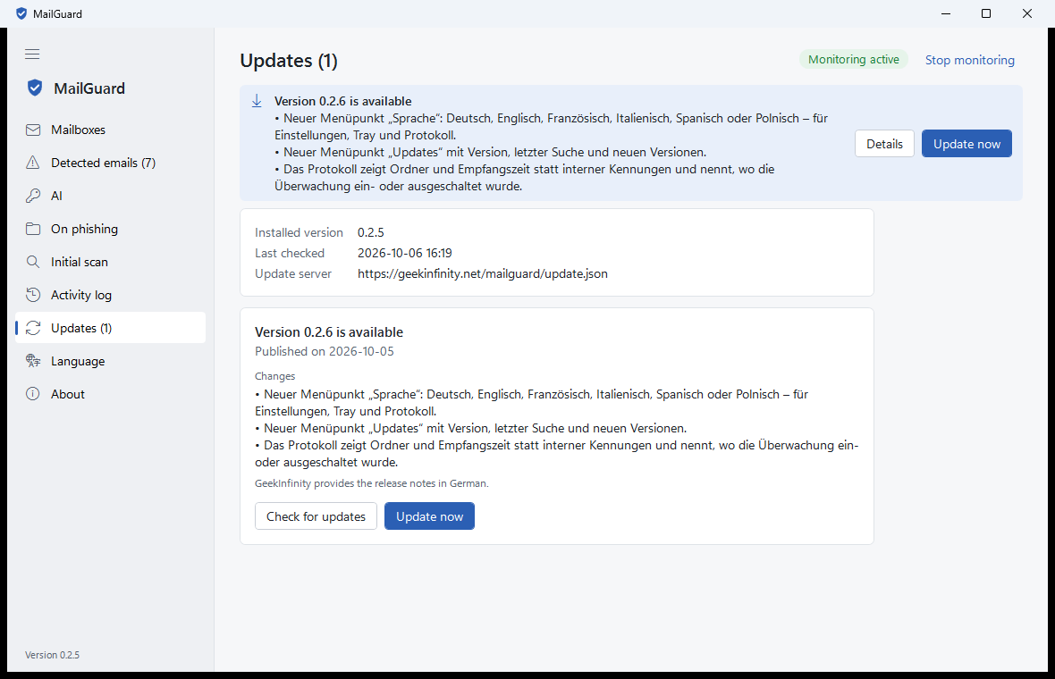Image resolution: width=1055 pixels, height=679 pixels.
Task: Select Updates (1) in the sidebar
Action: (110, 327)
